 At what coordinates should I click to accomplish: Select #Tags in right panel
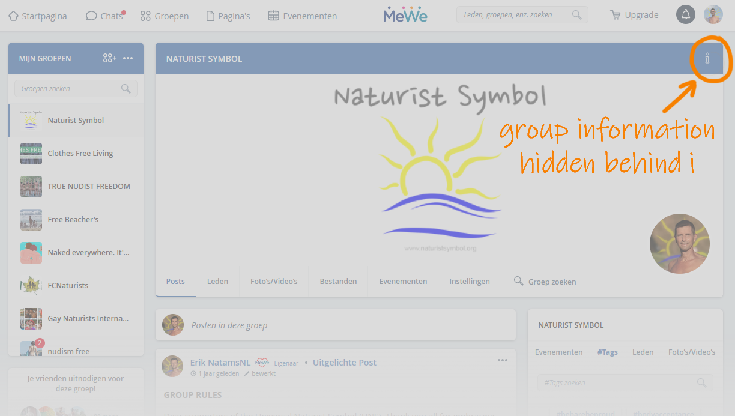pyautogui.click(x=608, y=352)
